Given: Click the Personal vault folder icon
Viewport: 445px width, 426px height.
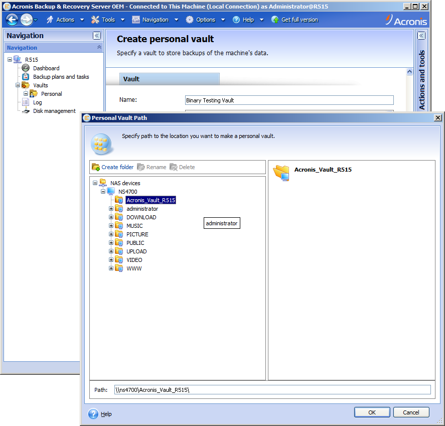Looking at the screenshot, I should (x=34, y=93).
